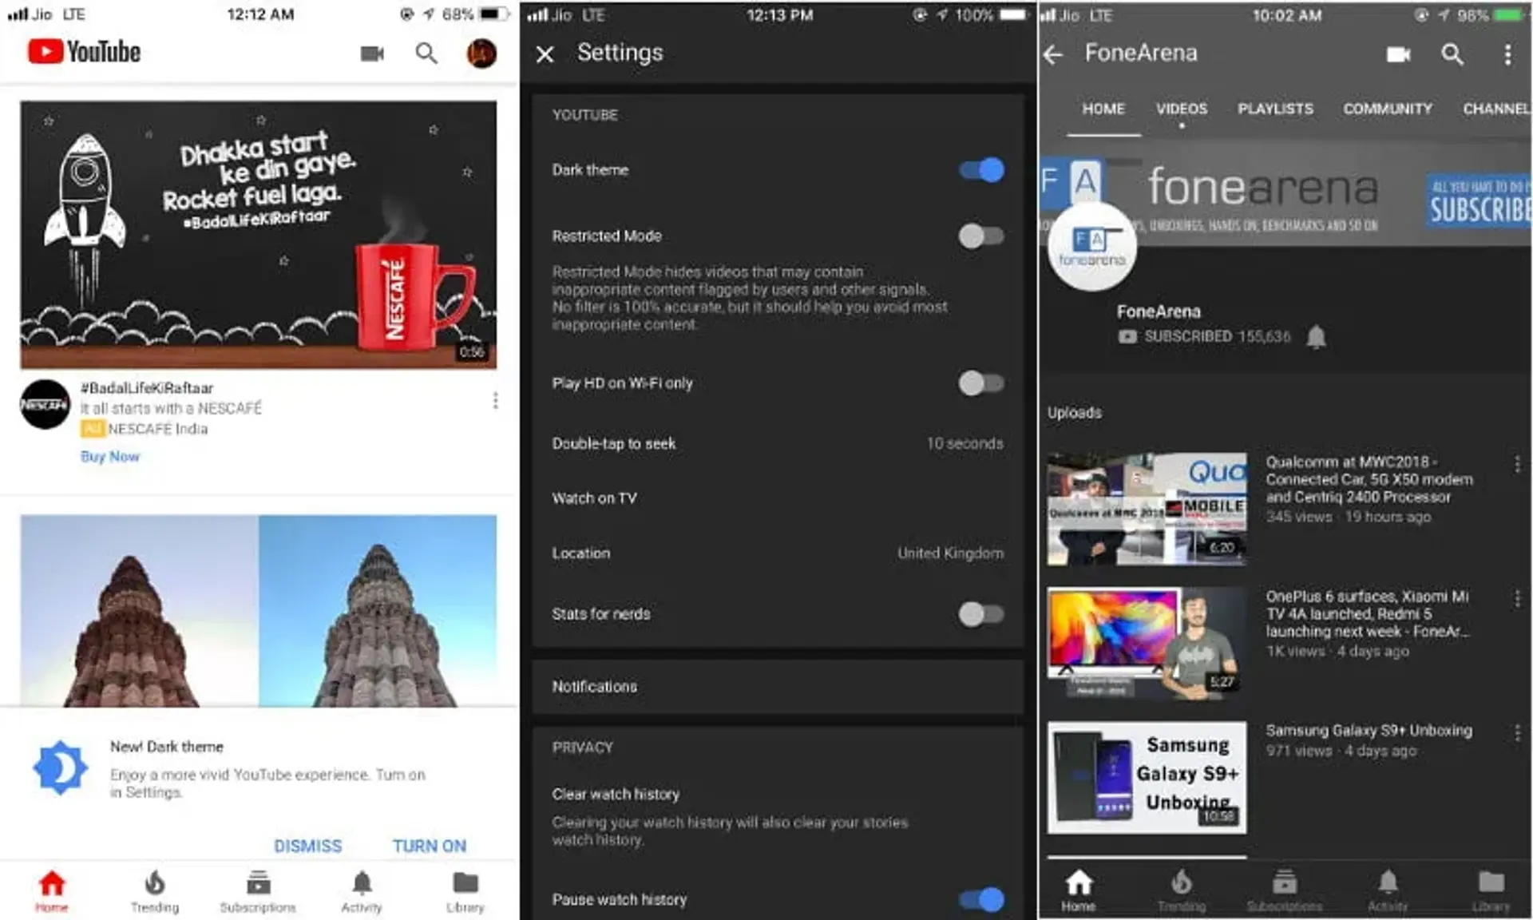Open search icon on FoneArena screen
Screen dimensions: 1533x920
[1452, 54]
